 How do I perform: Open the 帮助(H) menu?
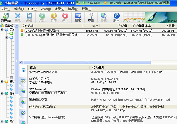(86, 9)
